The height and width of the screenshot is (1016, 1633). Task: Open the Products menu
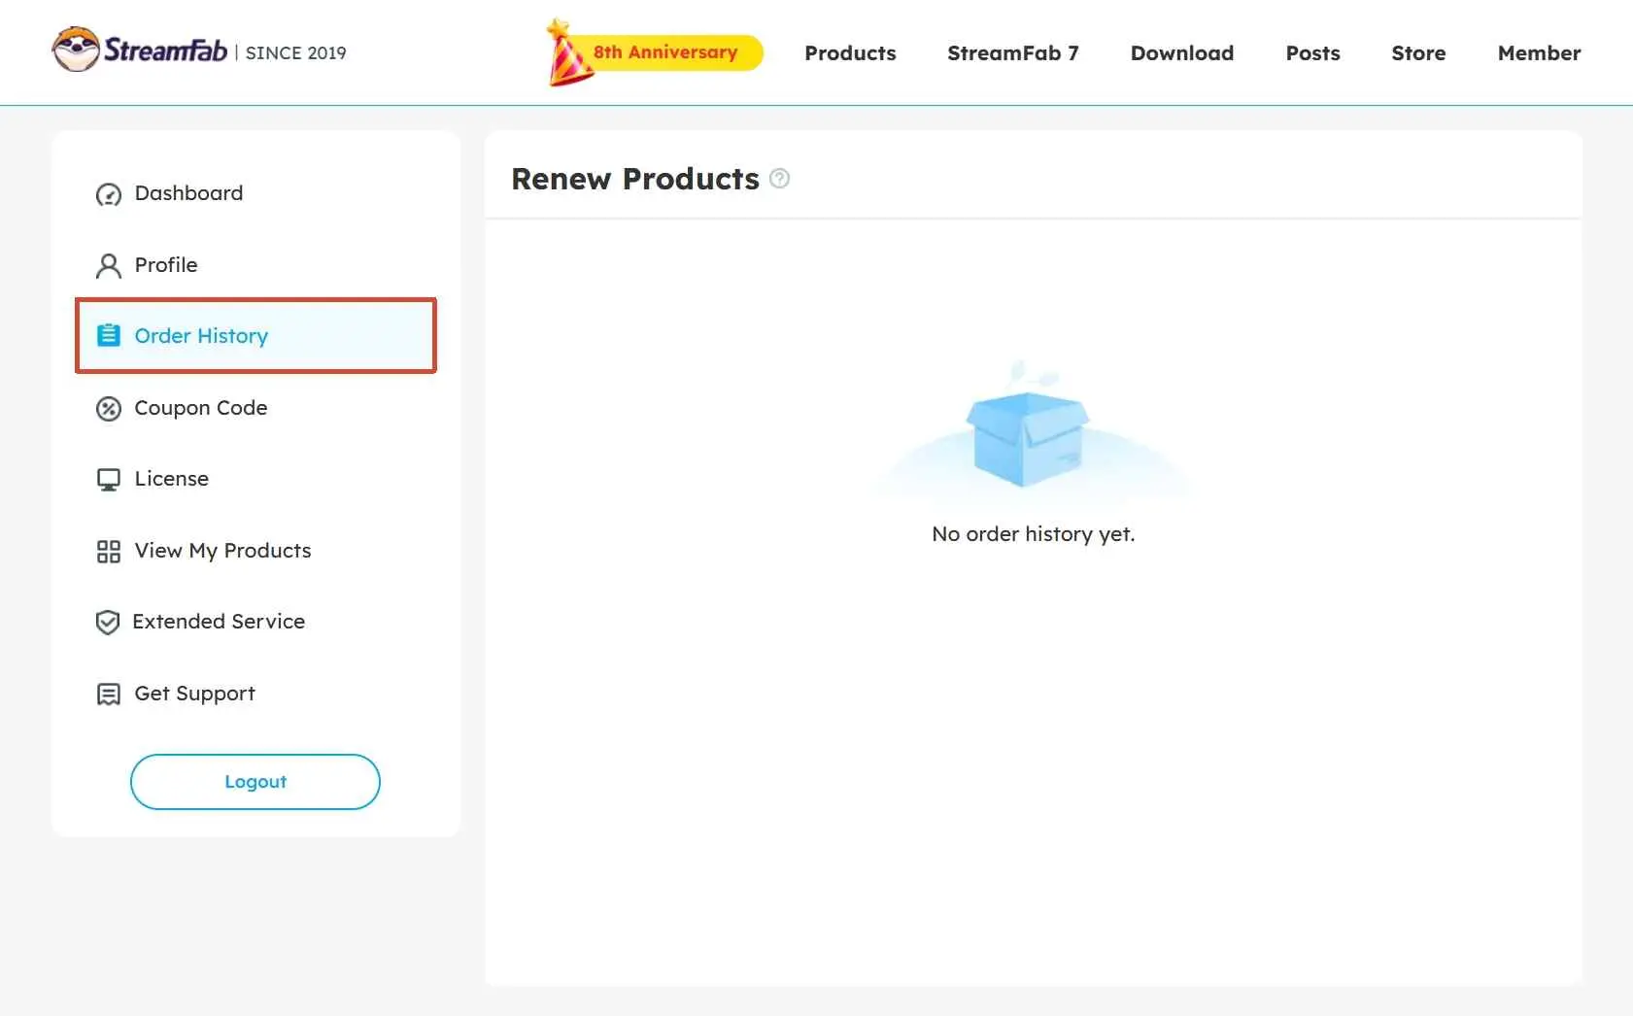tap(850, 53)
